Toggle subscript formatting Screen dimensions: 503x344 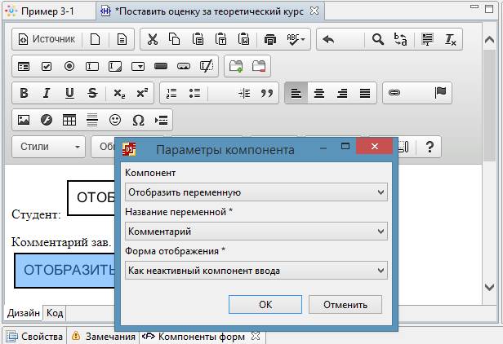(119, 93)
